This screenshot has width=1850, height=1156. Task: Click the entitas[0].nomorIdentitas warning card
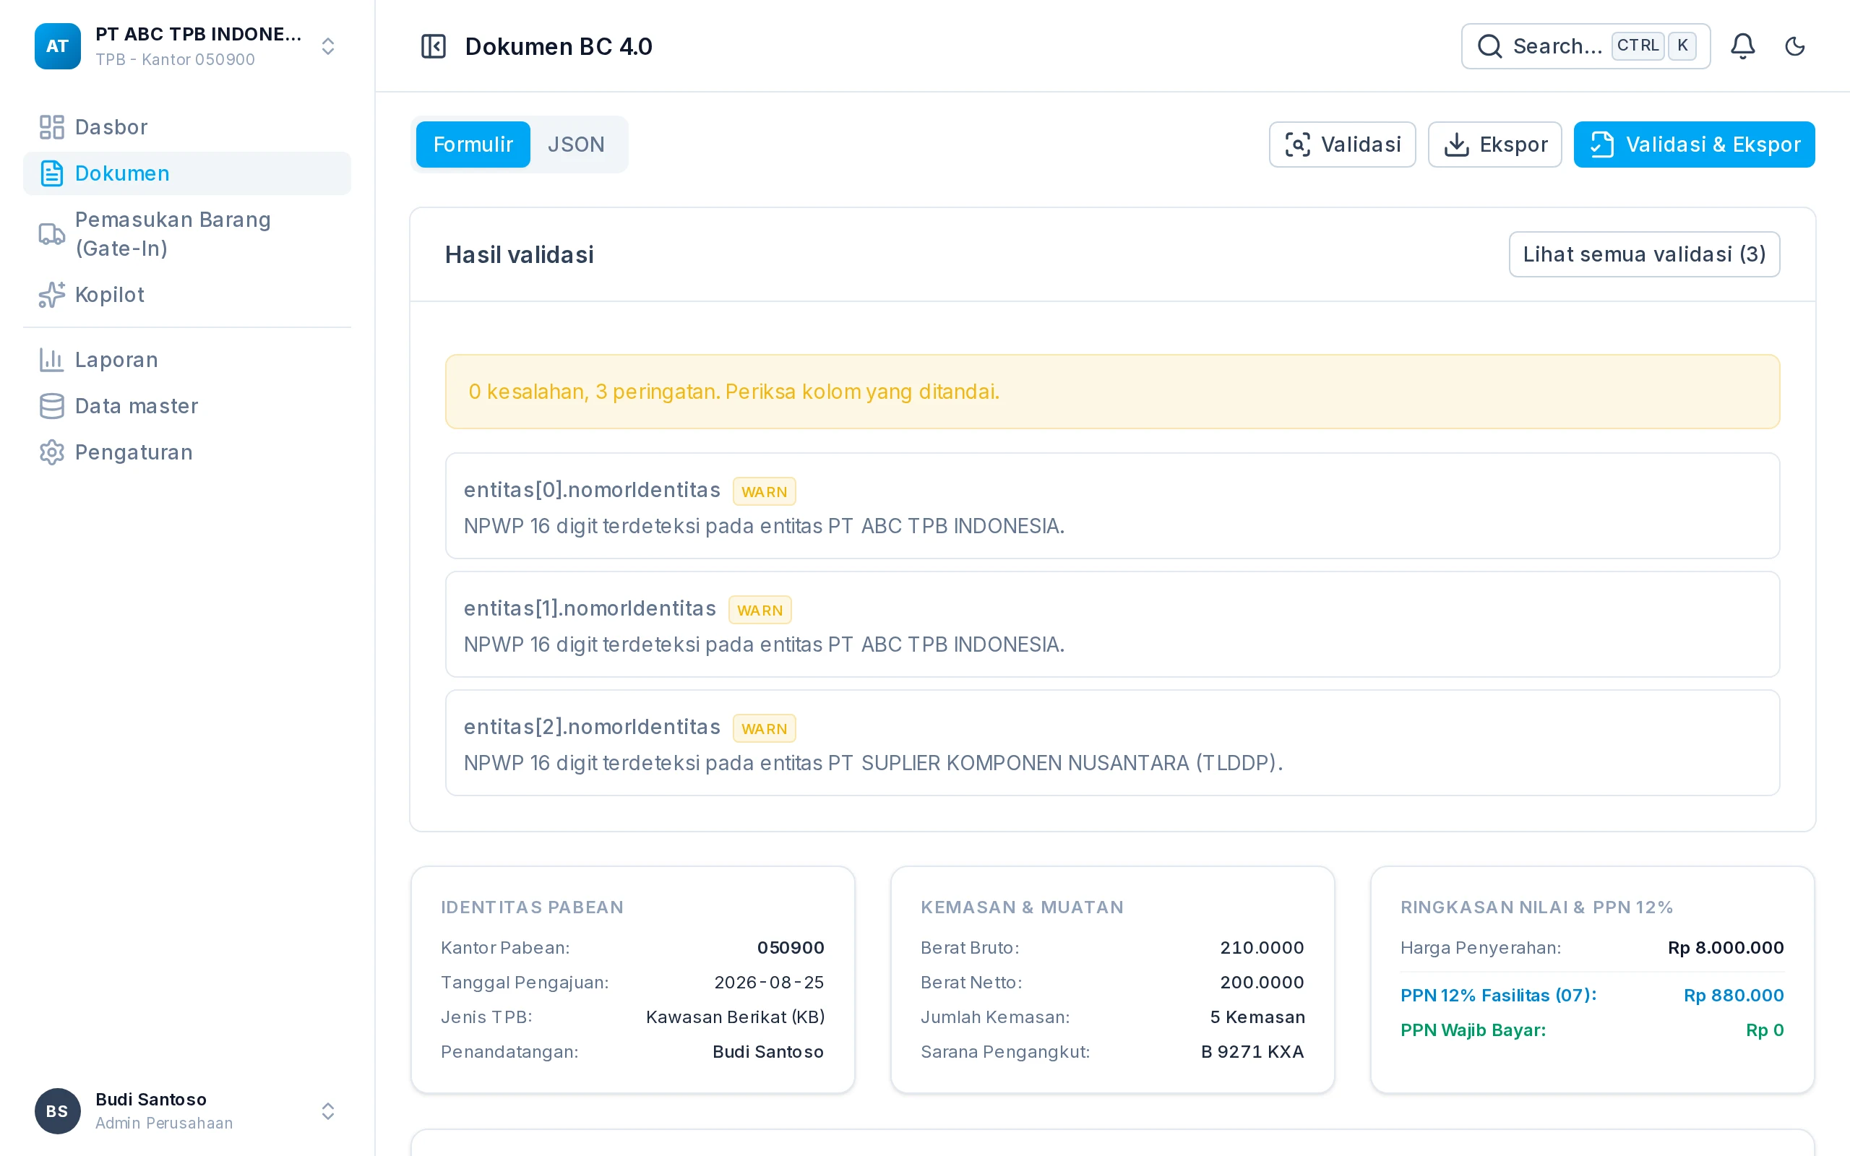tap(1112, 506)
